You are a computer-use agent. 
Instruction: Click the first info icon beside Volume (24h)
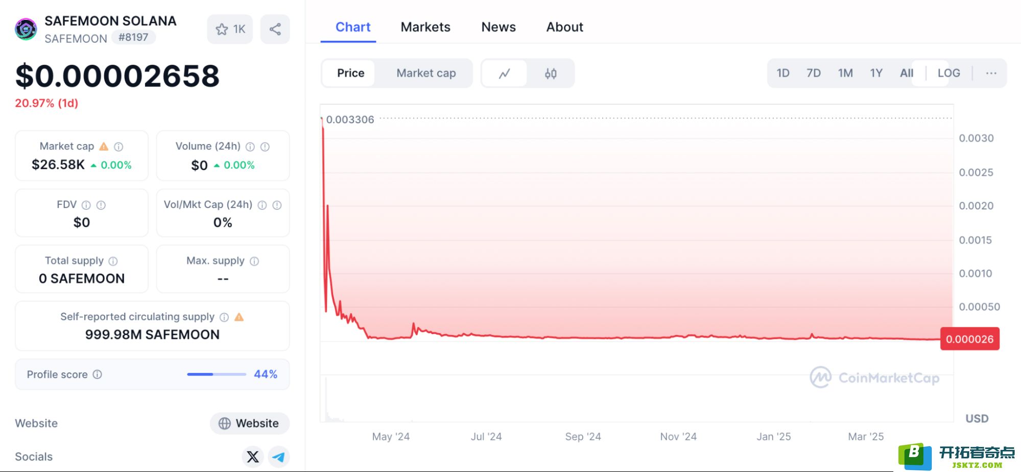click(x=250, y=147)
